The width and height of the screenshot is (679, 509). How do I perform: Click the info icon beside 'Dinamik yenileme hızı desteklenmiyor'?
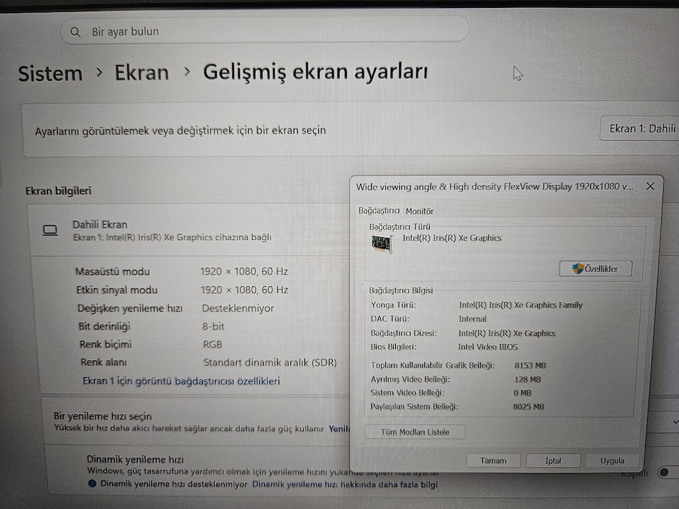[92, 483]
